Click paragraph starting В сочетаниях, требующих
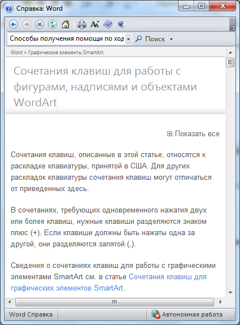The image size is (240, 325). coord(109,227)
